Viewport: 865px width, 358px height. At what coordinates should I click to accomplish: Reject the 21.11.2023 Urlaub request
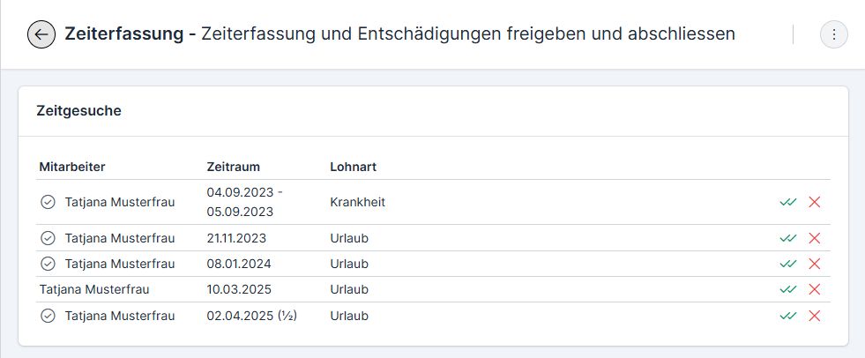(814, 238)
